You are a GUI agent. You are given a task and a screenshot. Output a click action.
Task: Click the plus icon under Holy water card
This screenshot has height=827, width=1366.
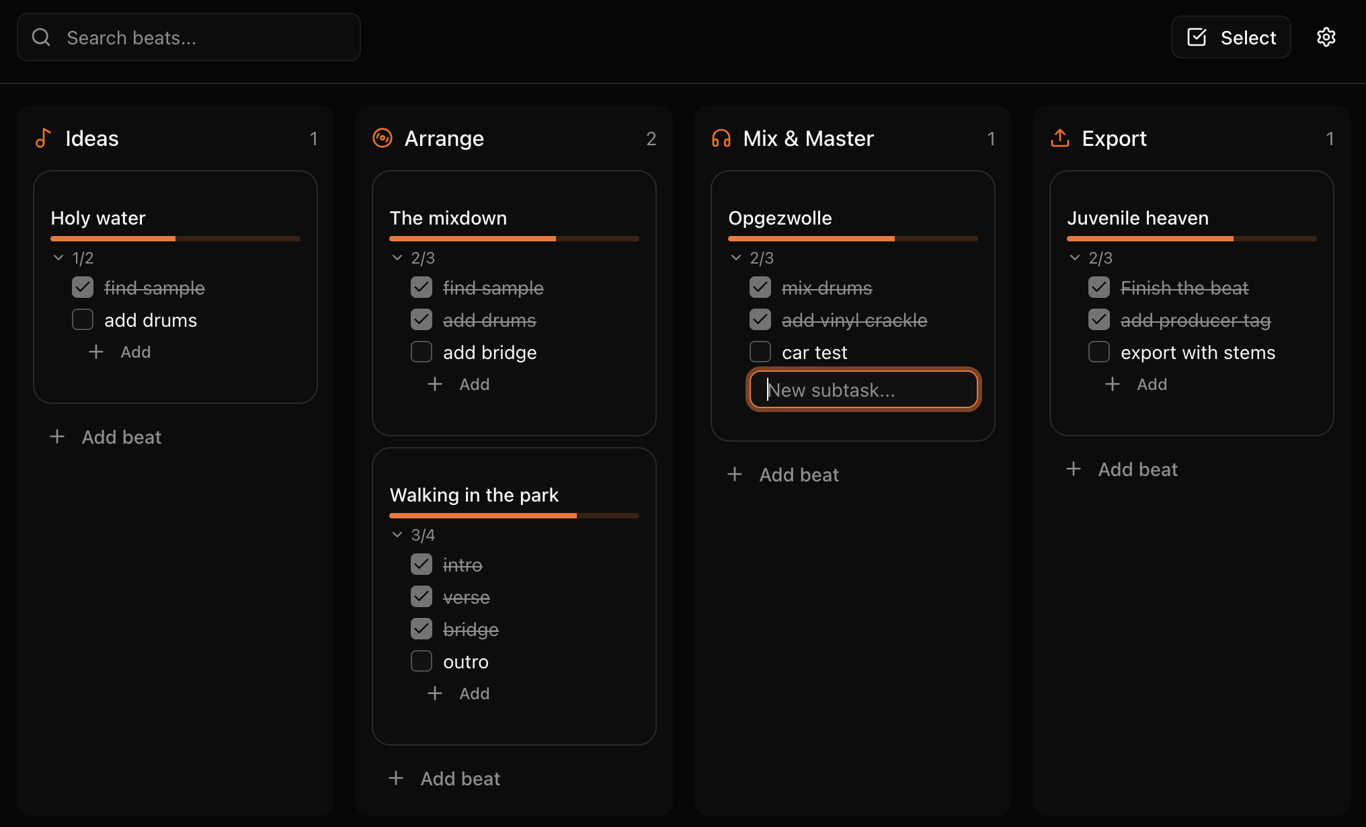95,352
